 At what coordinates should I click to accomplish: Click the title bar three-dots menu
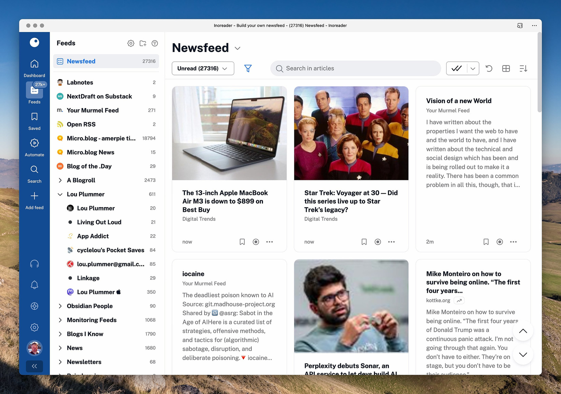click(534, 26)
